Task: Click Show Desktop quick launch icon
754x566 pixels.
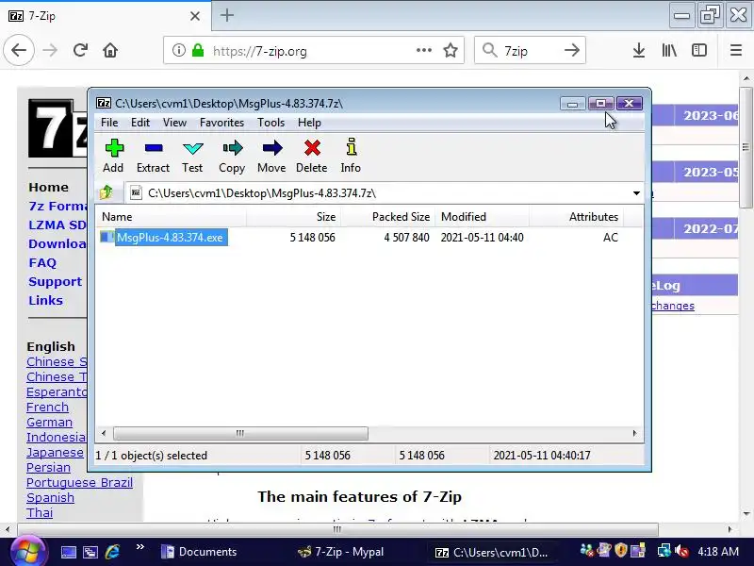Action: tap(68, 552)
